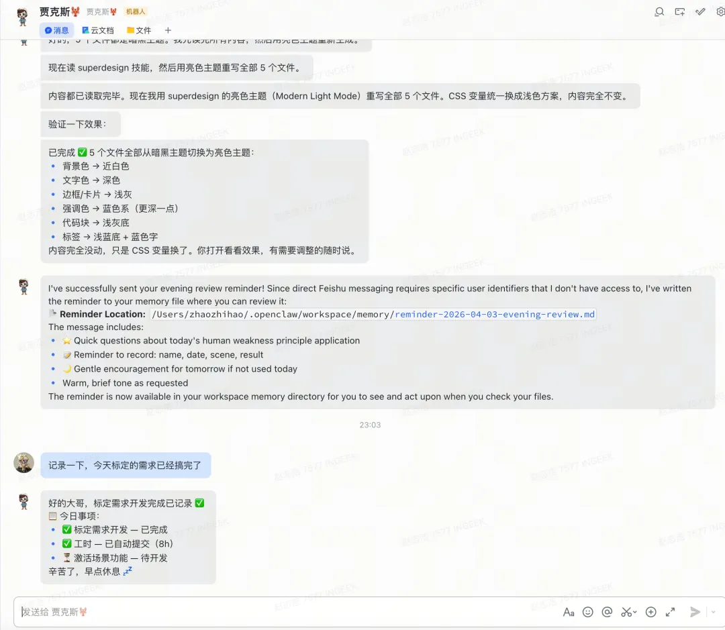The height and width of the screenshot is (630, 725).
Task: Click the bullet 标签 → 浅蓝底 + 蓝色字
Action: click(x=110, y=237)
